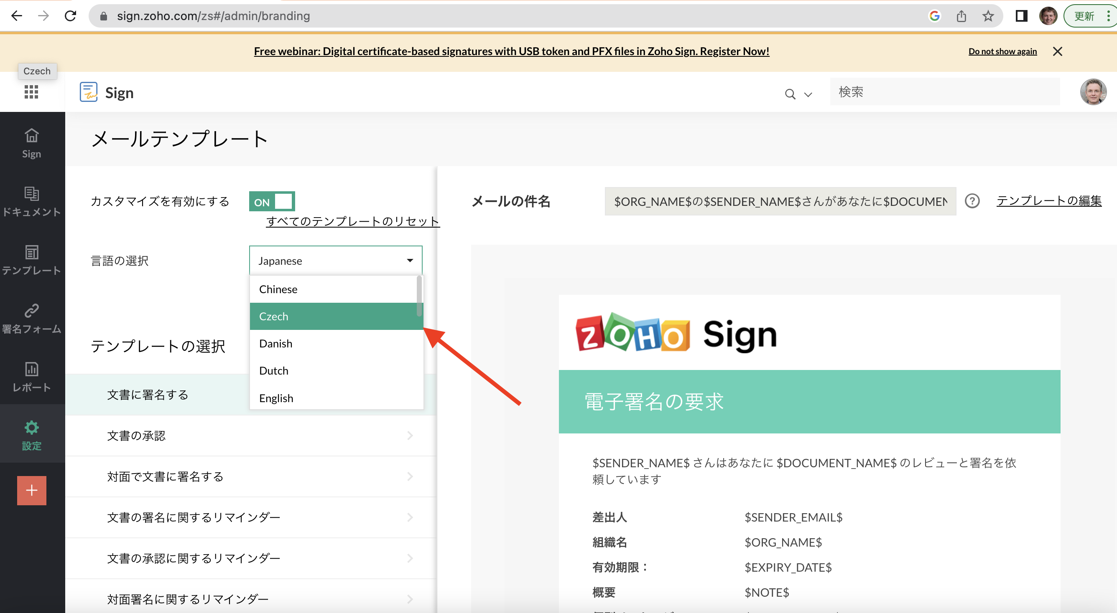The image size is (1117, 613).
Task: Open the テンプレート templates sidebar icon
Action: pyautogui.click(x=32, y=260)
